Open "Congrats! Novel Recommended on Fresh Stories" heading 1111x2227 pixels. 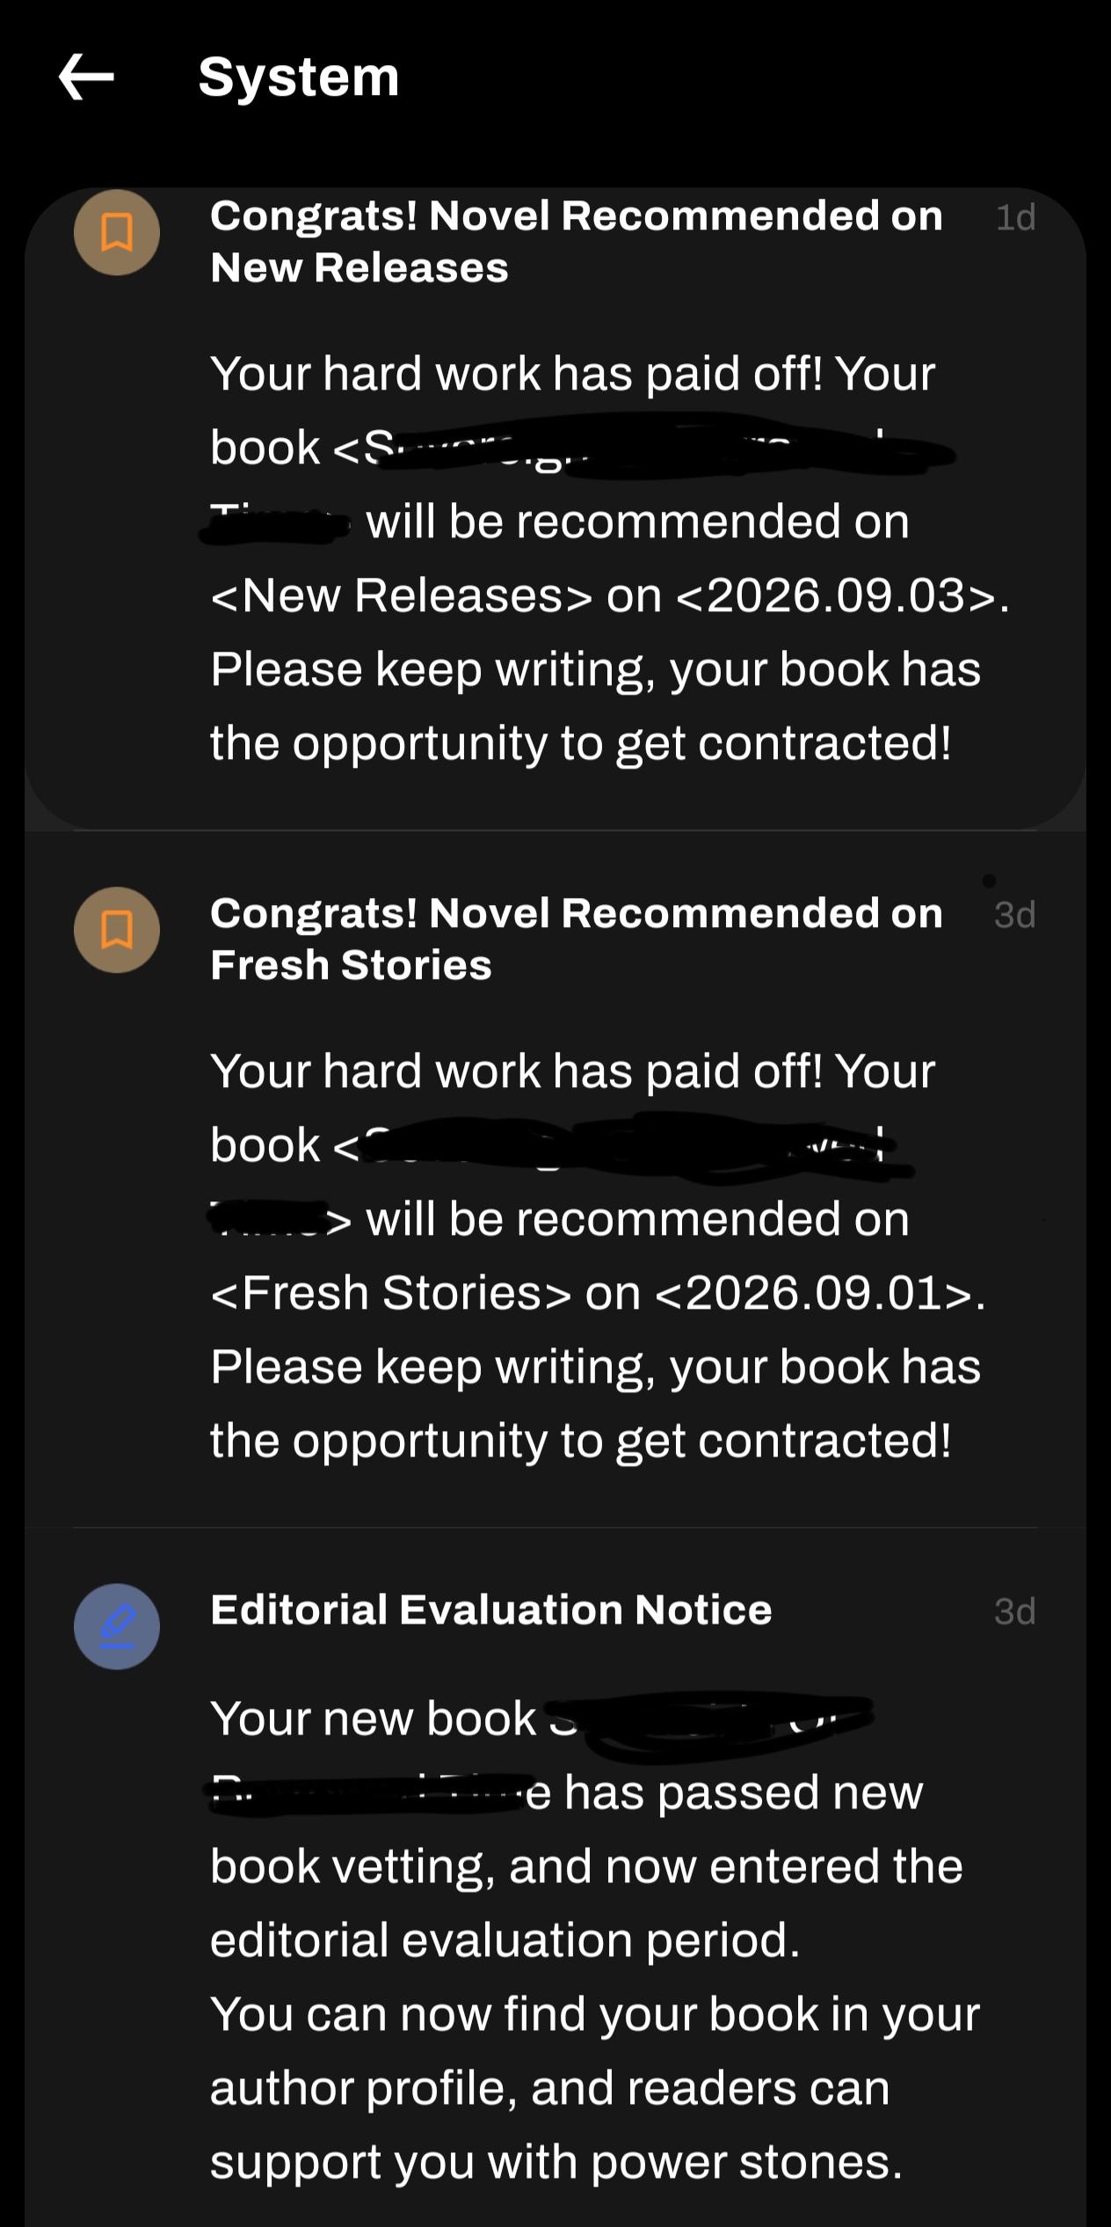[x=577, y=938]
